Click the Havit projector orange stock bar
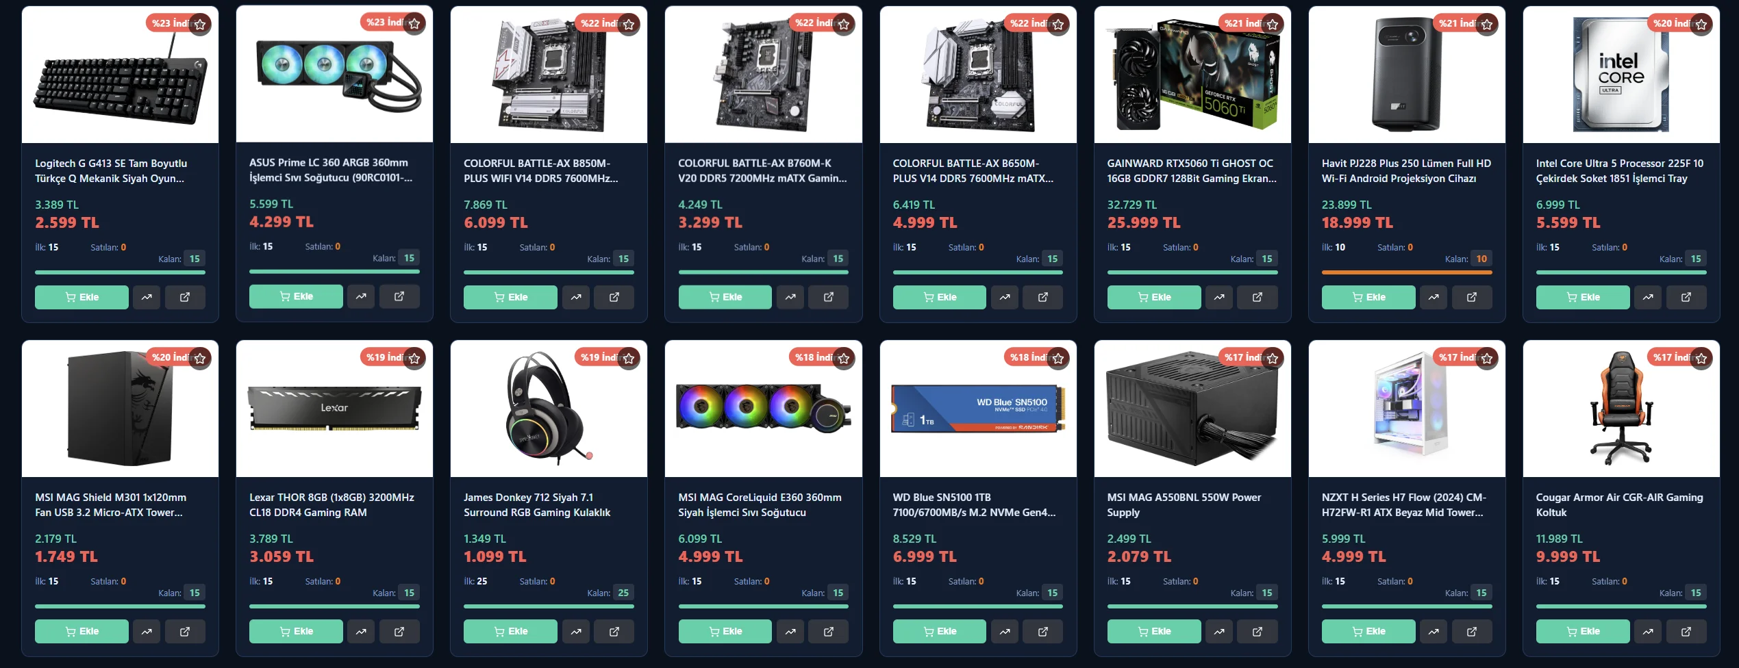This screenshot has width=1739, height=668. pos(1407,272)
